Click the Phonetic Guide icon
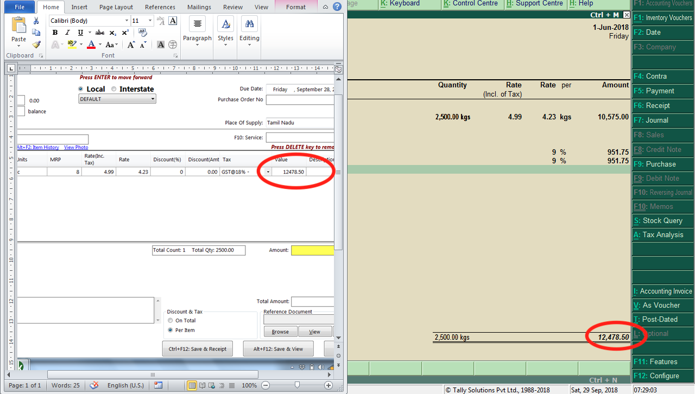 (x=161, y=21)
